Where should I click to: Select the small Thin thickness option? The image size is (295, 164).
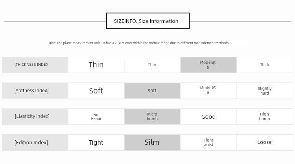pyautogui.click(x=152, y=65)
